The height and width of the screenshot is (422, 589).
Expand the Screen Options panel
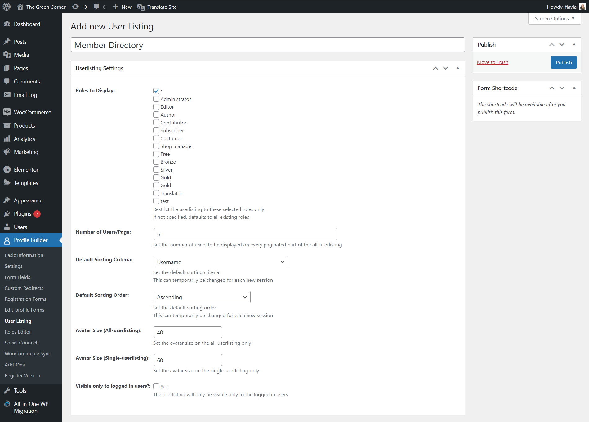pyautogui.click(x=554, y=18)
